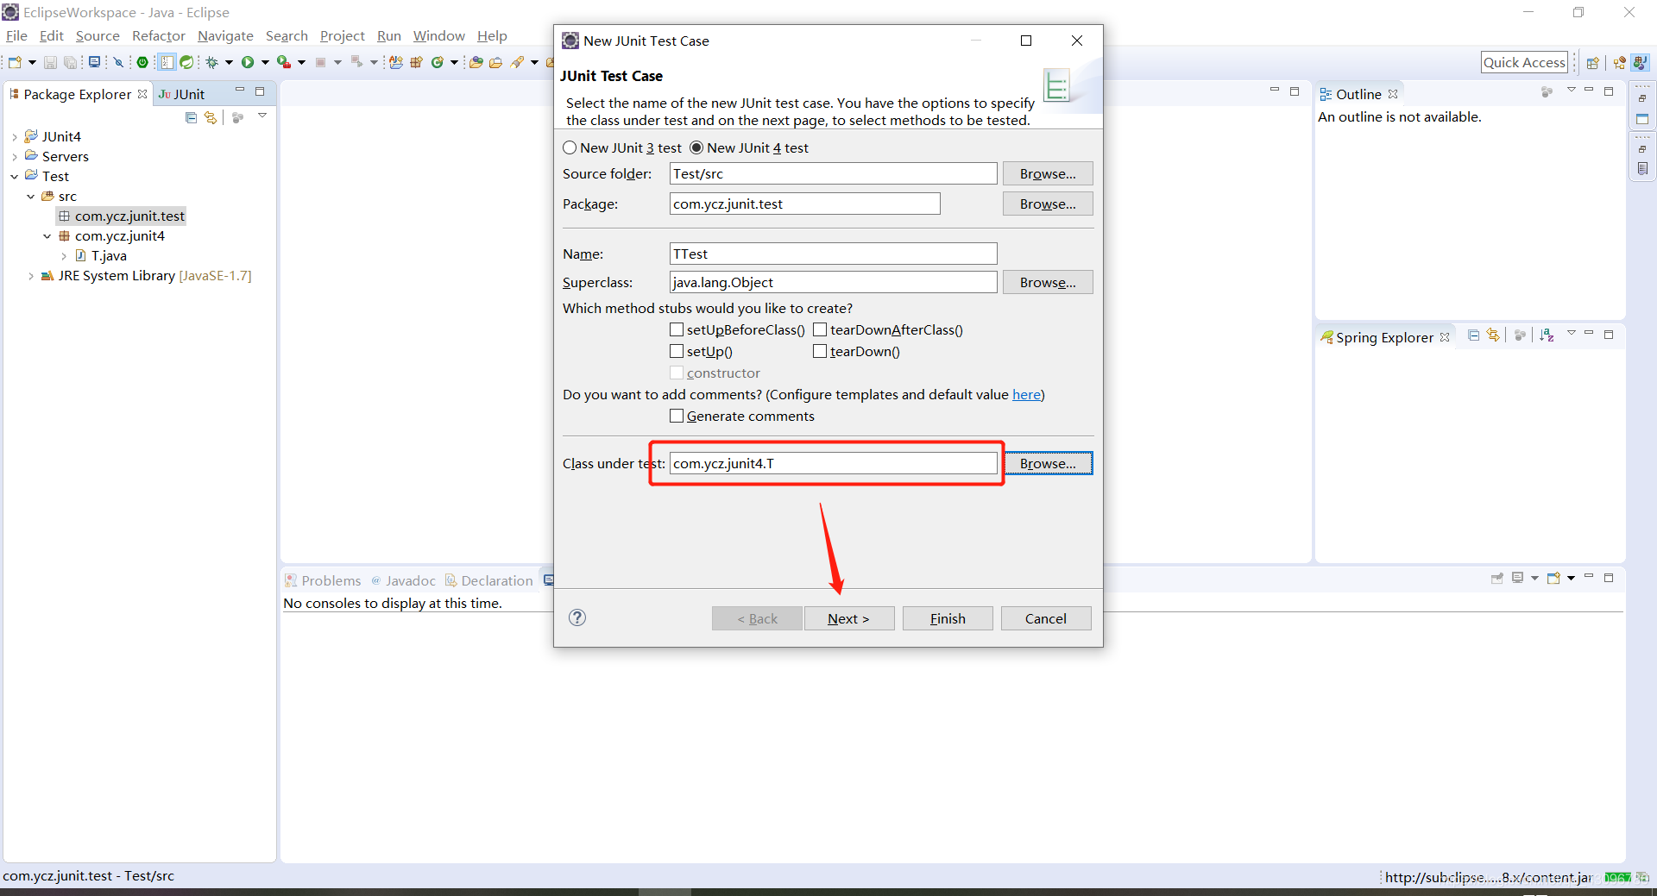Image resolution: width=1657 pixels, height=896 pixels.
Task: Click Collapse All in Spring Explorer toolbar
Action: (x=1474, y=335)
